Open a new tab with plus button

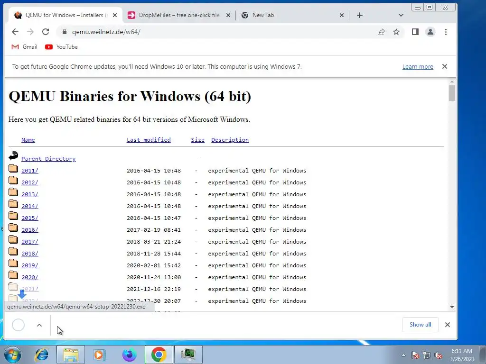[x=360, y=15]
